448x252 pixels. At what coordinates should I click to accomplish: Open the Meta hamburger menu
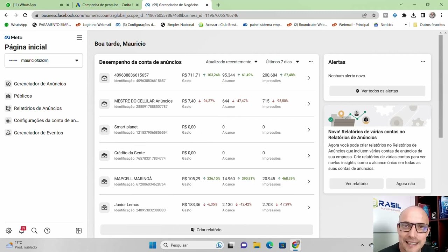(79, 38)
